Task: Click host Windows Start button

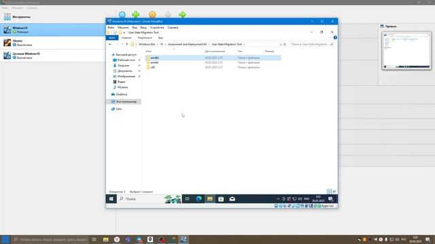Action: [x=5, y=239]
